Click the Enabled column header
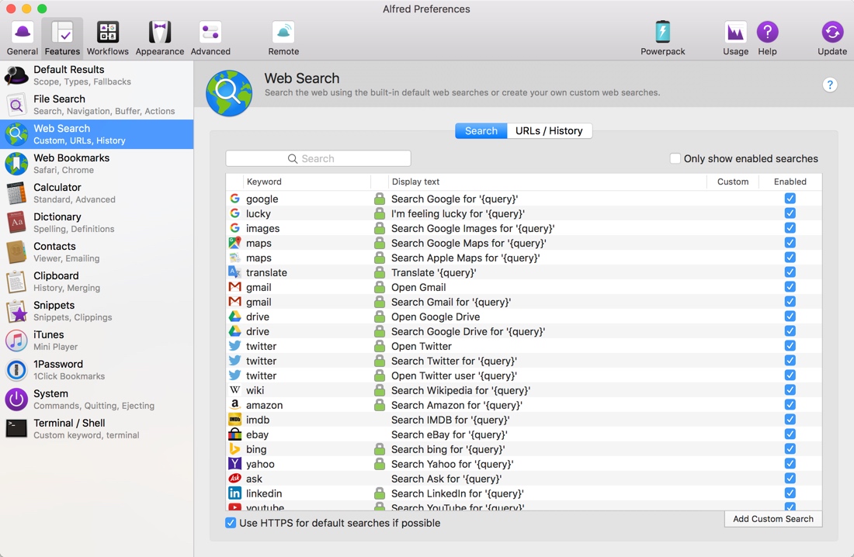 790,182
